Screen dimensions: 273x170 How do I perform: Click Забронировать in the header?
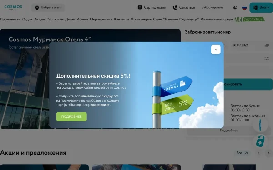(212, 7)
